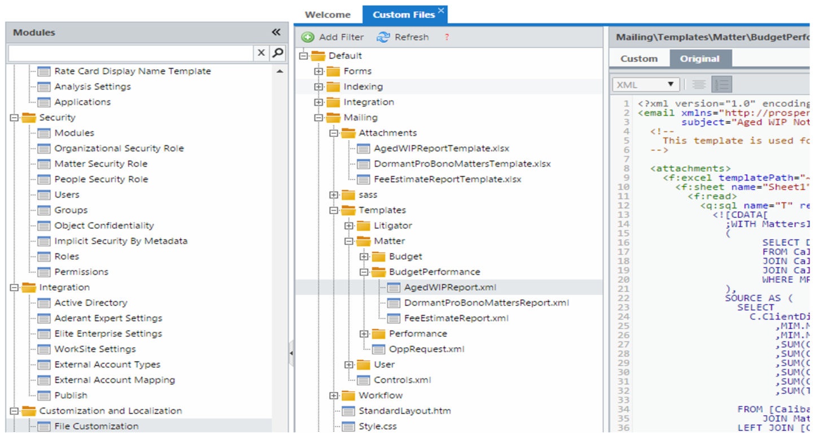Open the XML language dropdown
Image resolution: width=814 pixels, height=440 pixels.
click(645, 85)
